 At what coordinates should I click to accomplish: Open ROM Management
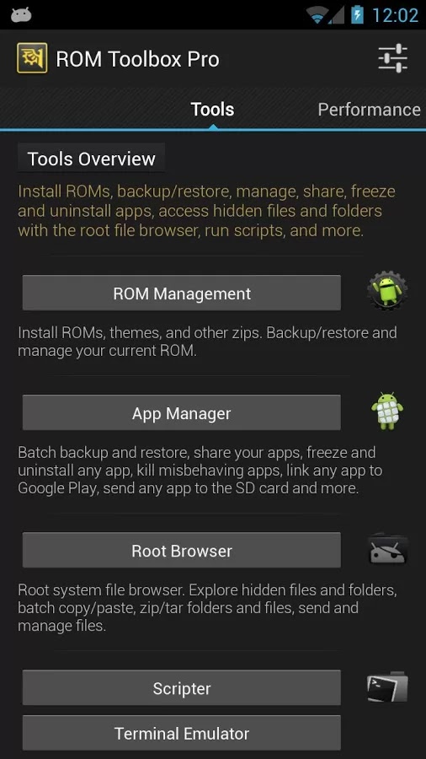click(x=182, y=293)
